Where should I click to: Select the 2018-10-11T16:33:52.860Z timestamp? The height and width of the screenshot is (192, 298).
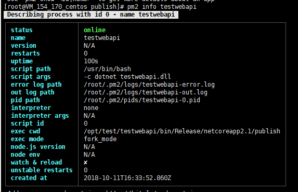point(127,178)
